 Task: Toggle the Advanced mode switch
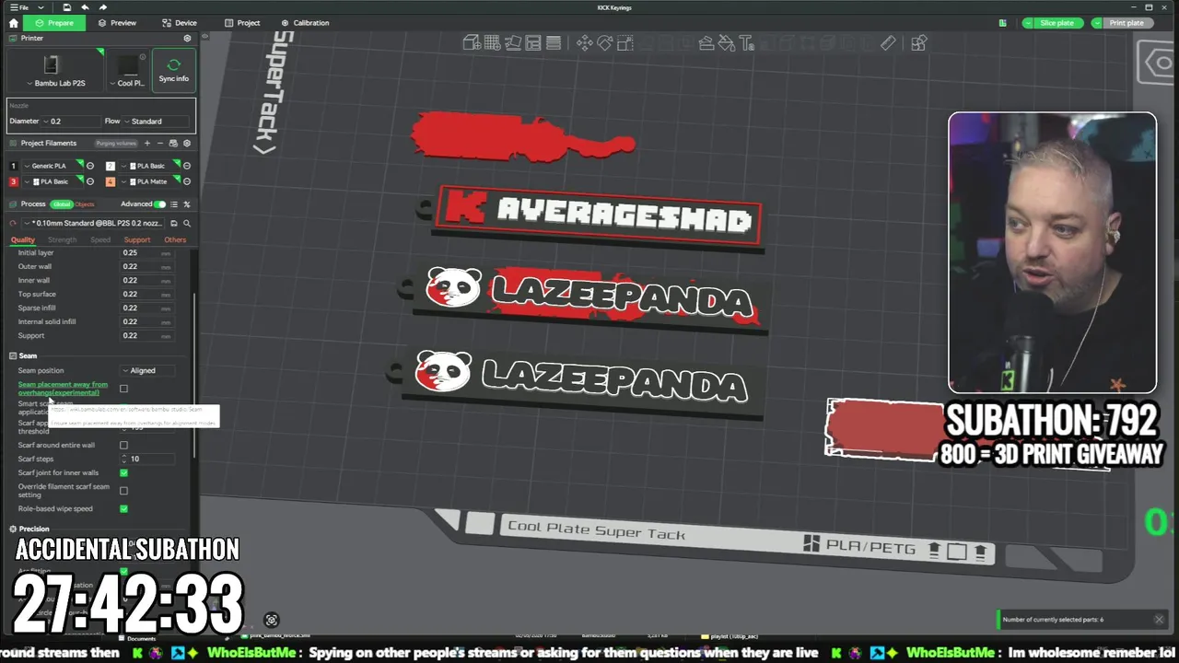coord(159,204)
